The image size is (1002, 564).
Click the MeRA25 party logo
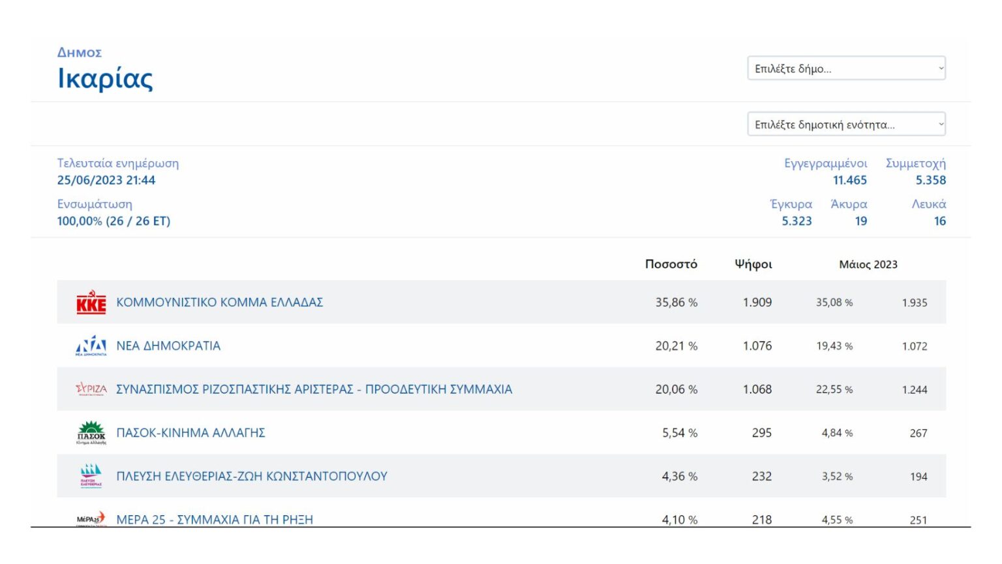(x=91, y=519)
